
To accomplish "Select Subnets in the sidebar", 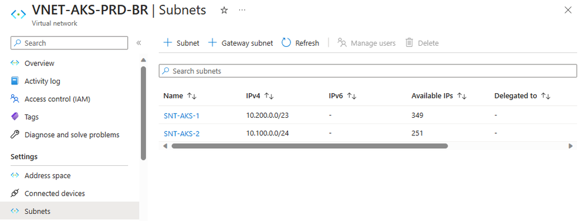I will click(x=69, y=211).
